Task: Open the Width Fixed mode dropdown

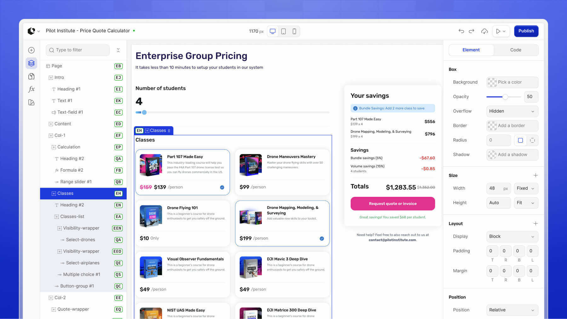Action: tap(526, 188)
